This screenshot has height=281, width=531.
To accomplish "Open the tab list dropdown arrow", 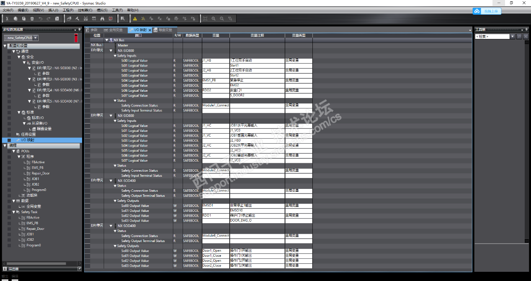I will pos(470,30).
